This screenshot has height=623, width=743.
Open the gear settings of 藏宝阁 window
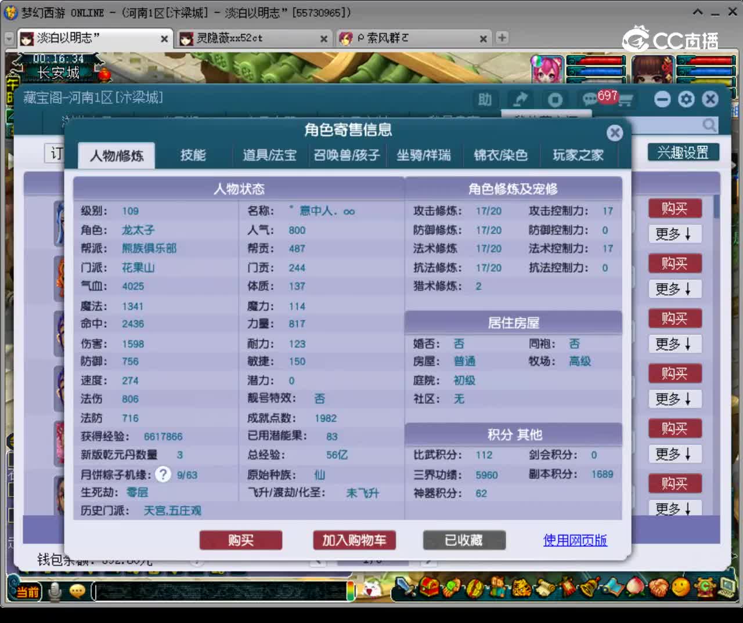point(686,99)
